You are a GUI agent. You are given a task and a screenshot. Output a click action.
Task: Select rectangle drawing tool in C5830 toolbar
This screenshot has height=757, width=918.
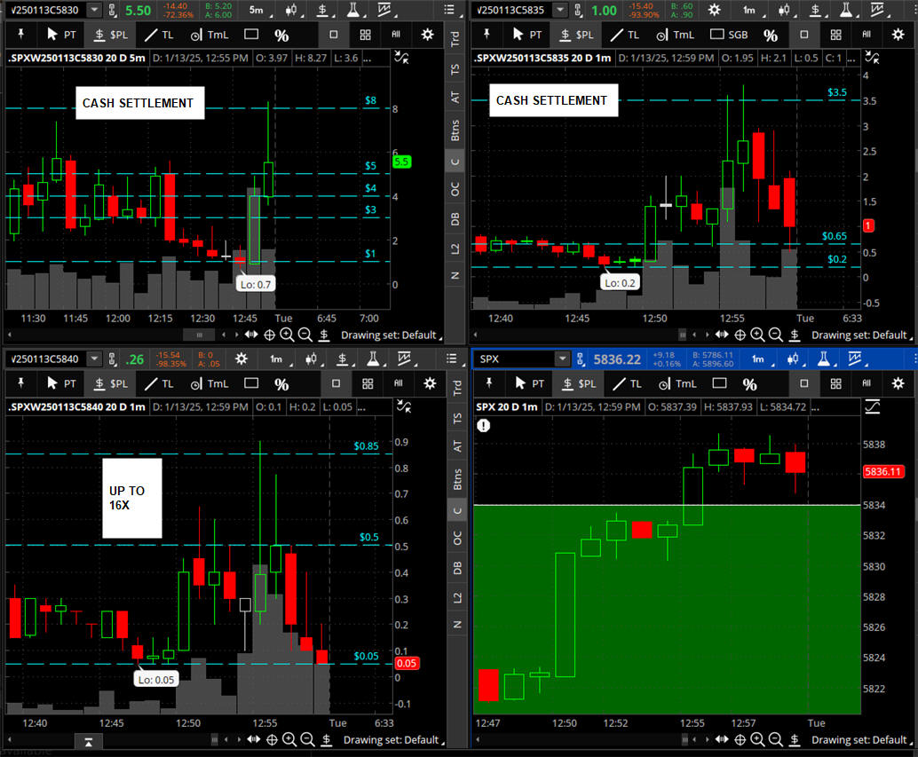coord(251,34)
